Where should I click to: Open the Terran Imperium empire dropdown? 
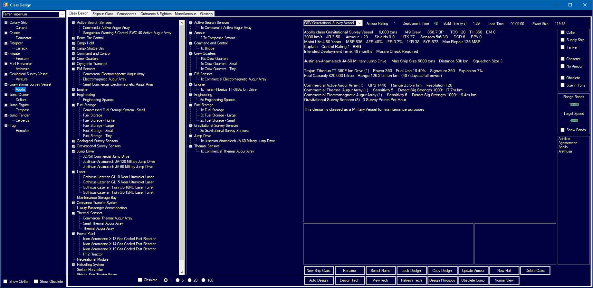tap(62, 14)
